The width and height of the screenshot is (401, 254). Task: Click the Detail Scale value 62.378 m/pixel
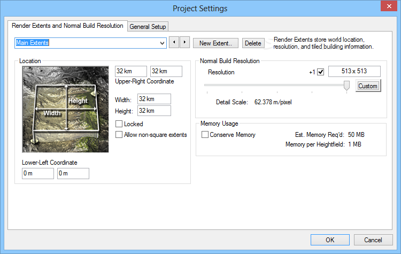click(x=273, y=102)
